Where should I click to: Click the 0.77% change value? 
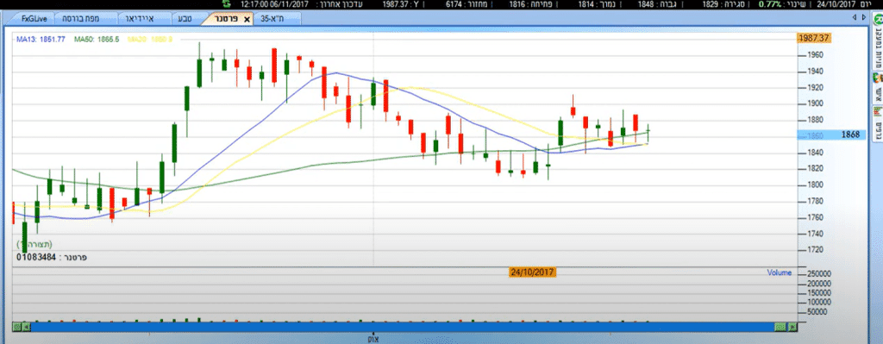(769, 4)
